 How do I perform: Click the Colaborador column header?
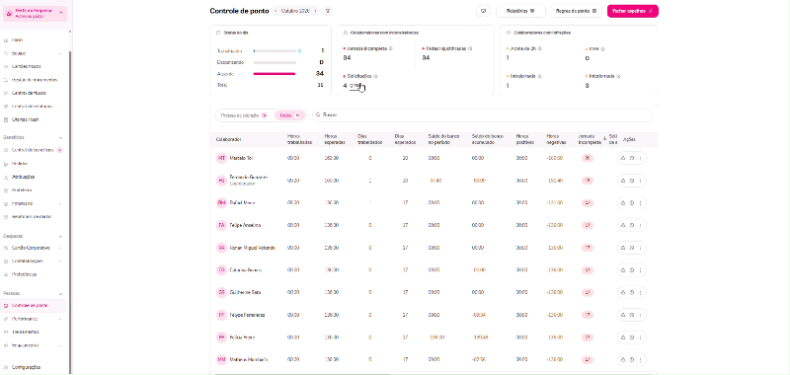tap(229, 139)
